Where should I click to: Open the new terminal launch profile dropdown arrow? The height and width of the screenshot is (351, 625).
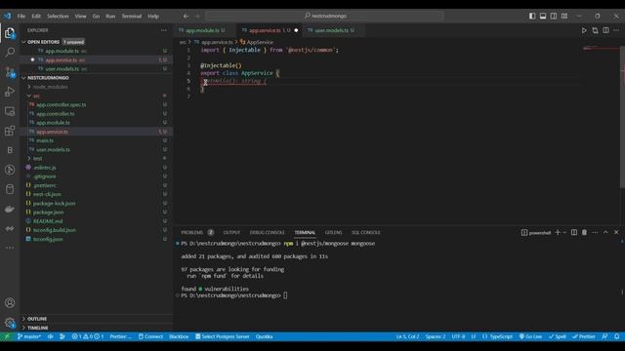click(564, 232)
